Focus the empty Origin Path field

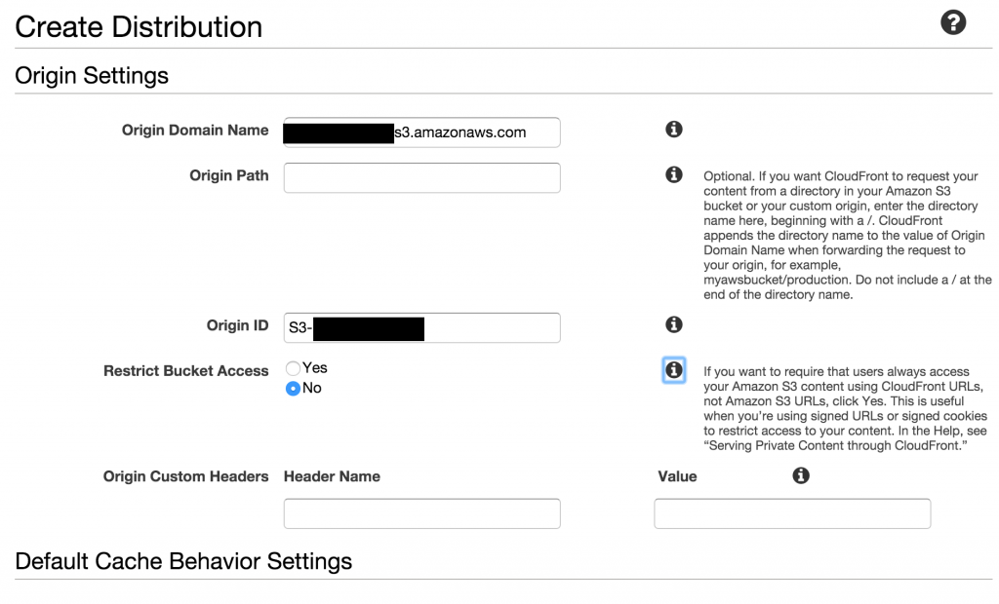[421, 177]
